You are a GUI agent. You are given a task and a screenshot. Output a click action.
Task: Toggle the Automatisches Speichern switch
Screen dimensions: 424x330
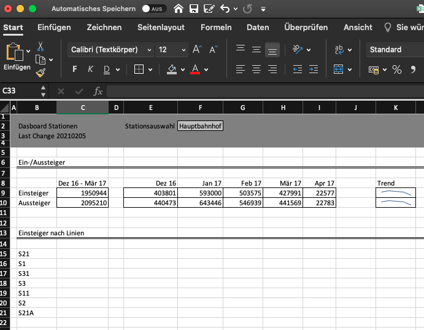click(153, 9)
